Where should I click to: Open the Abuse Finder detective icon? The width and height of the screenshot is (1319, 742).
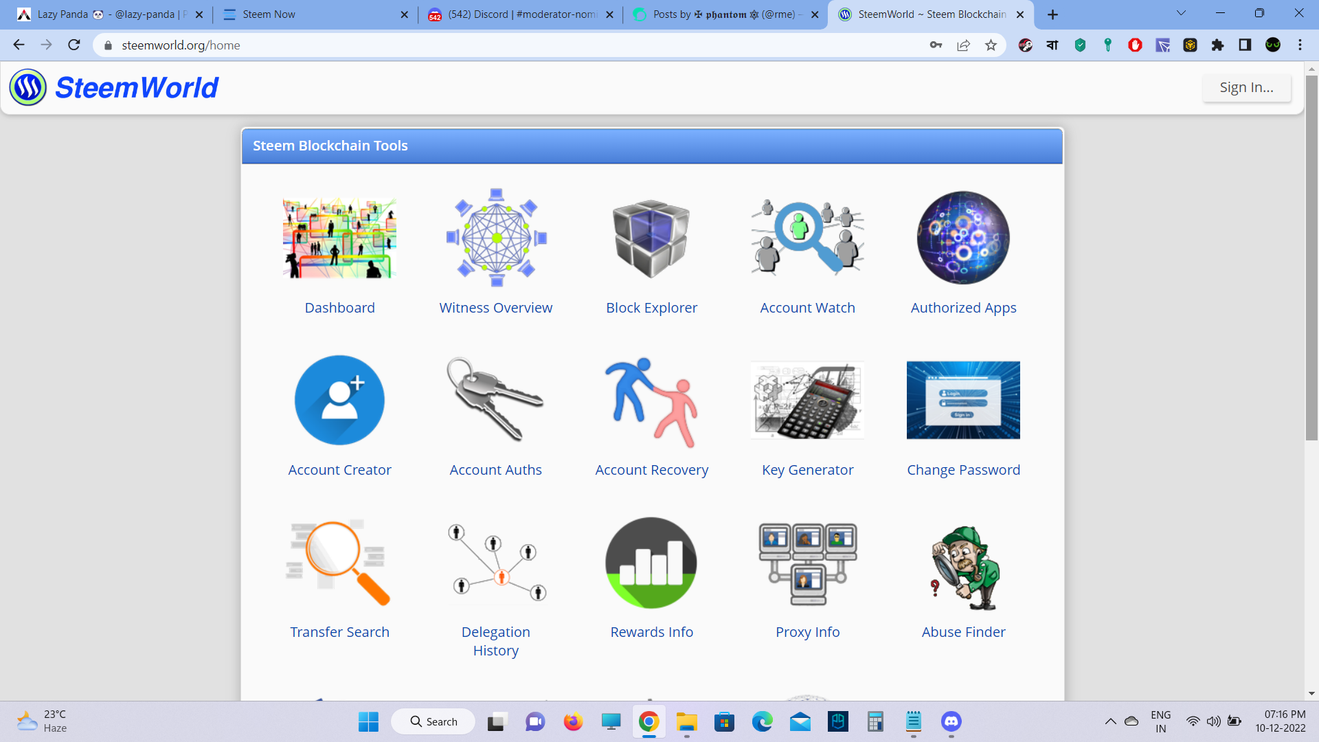[963, 567]
